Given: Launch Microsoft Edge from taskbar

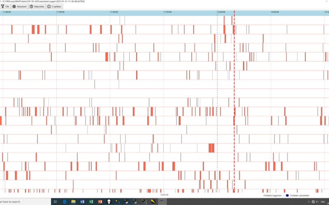Looking at the screenshot, I should coord(65,202).
